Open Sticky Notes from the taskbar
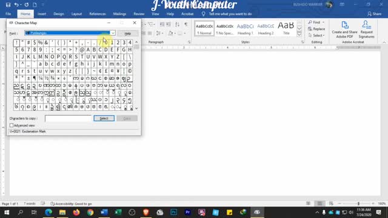 229,212
